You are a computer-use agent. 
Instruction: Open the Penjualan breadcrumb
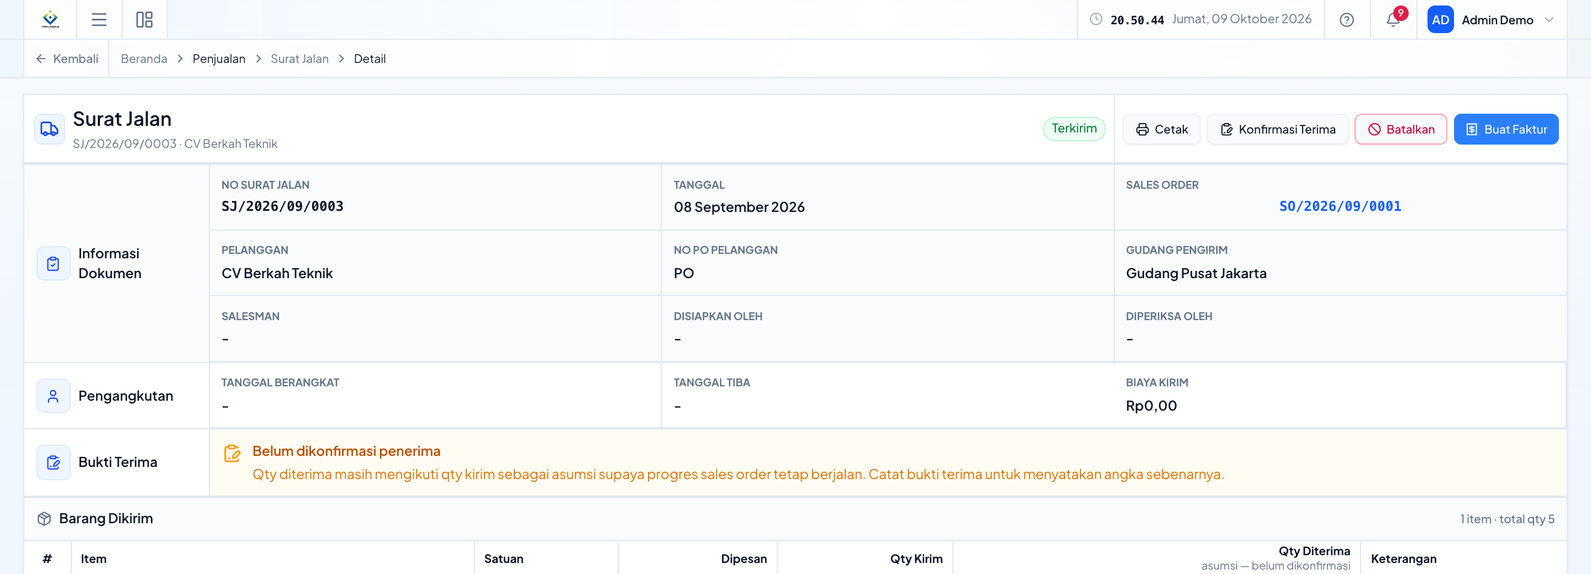click(x=219, y=59)
